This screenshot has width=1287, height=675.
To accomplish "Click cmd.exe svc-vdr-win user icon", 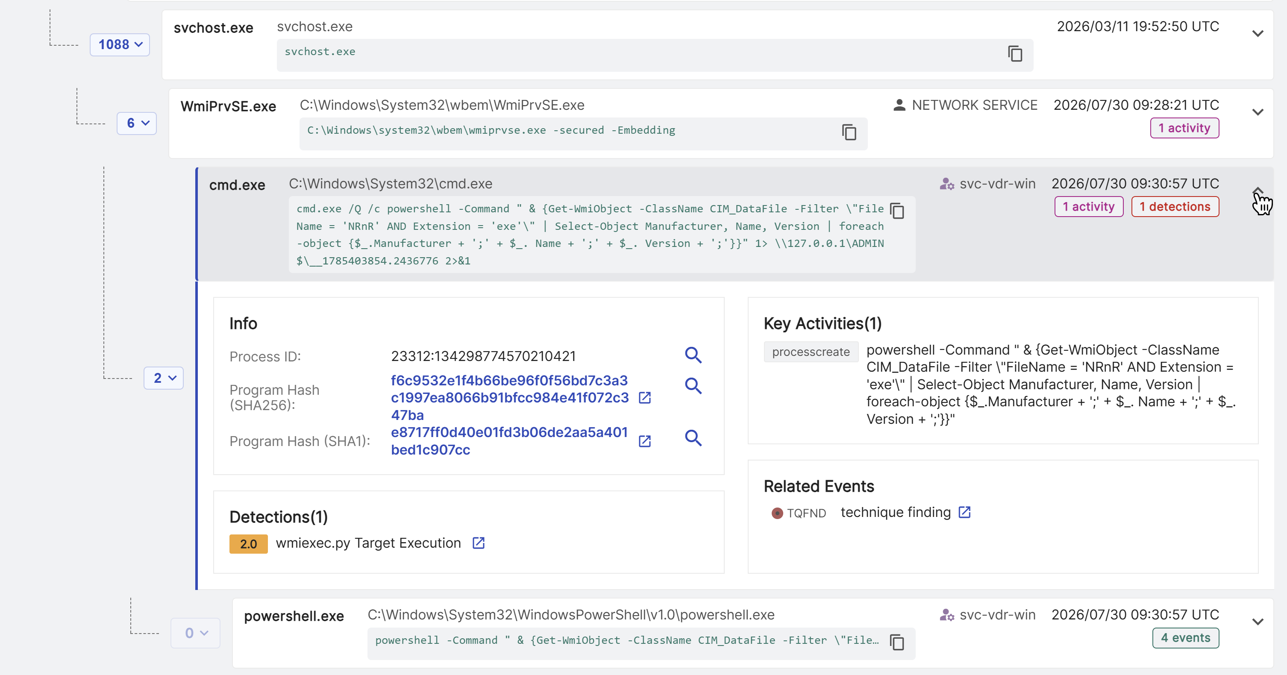I will point(947,184).
